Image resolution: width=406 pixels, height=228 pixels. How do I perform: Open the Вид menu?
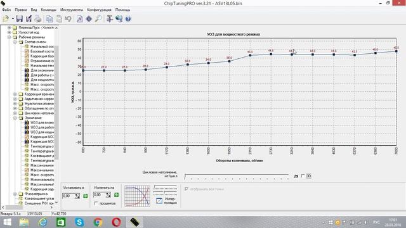34,9
